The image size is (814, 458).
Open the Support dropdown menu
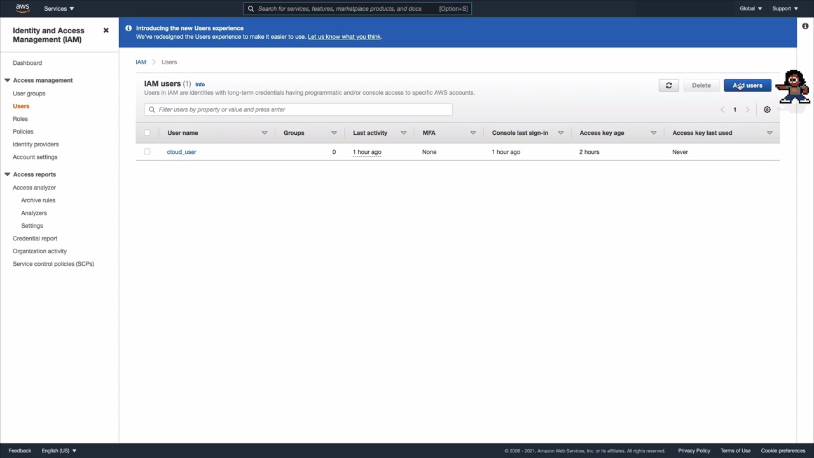click(x=785, y=8)
